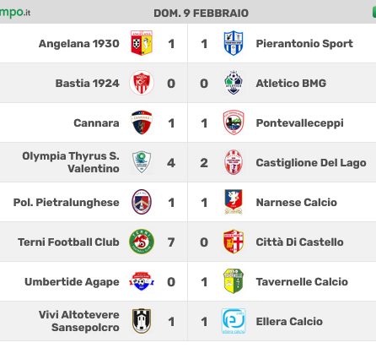Click the Terni Football Club round logo
376x348 pixels.
(142, 242)
